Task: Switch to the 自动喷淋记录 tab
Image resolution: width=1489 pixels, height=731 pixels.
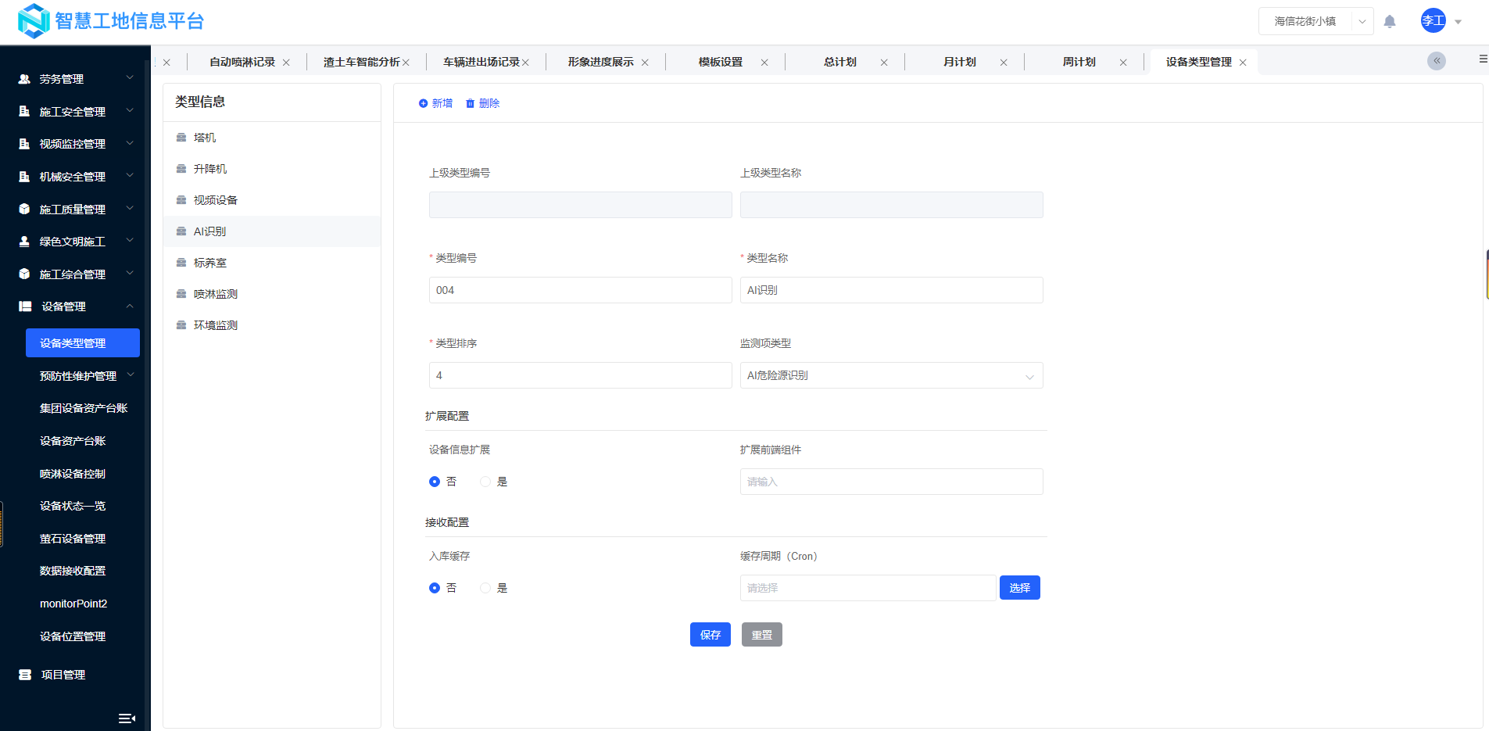Action: pyautogui.click(x=242, y=63)
